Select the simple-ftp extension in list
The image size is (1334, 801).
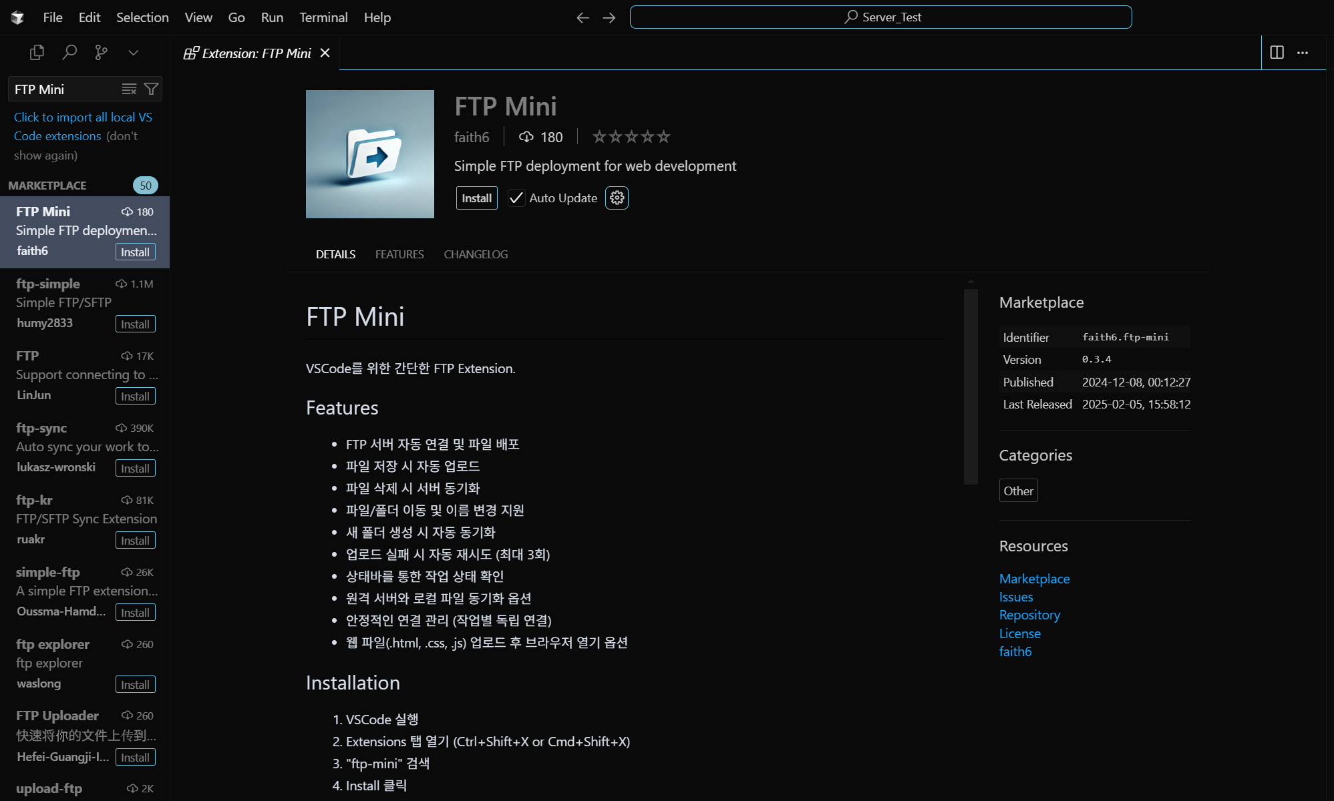pyautogui.click(x=85, y=592)
